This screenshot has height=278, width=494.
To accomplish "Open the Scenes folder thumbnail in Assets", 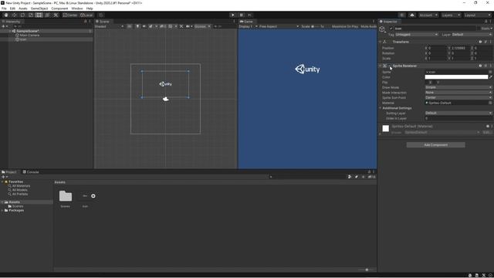I will point(66,196).
